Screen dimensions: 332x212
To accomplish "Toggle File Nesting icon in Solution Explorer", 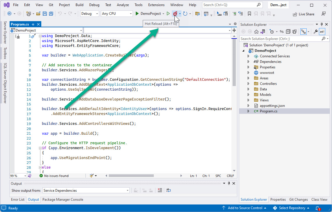I will pyautogui.click(x=304, y=32).
